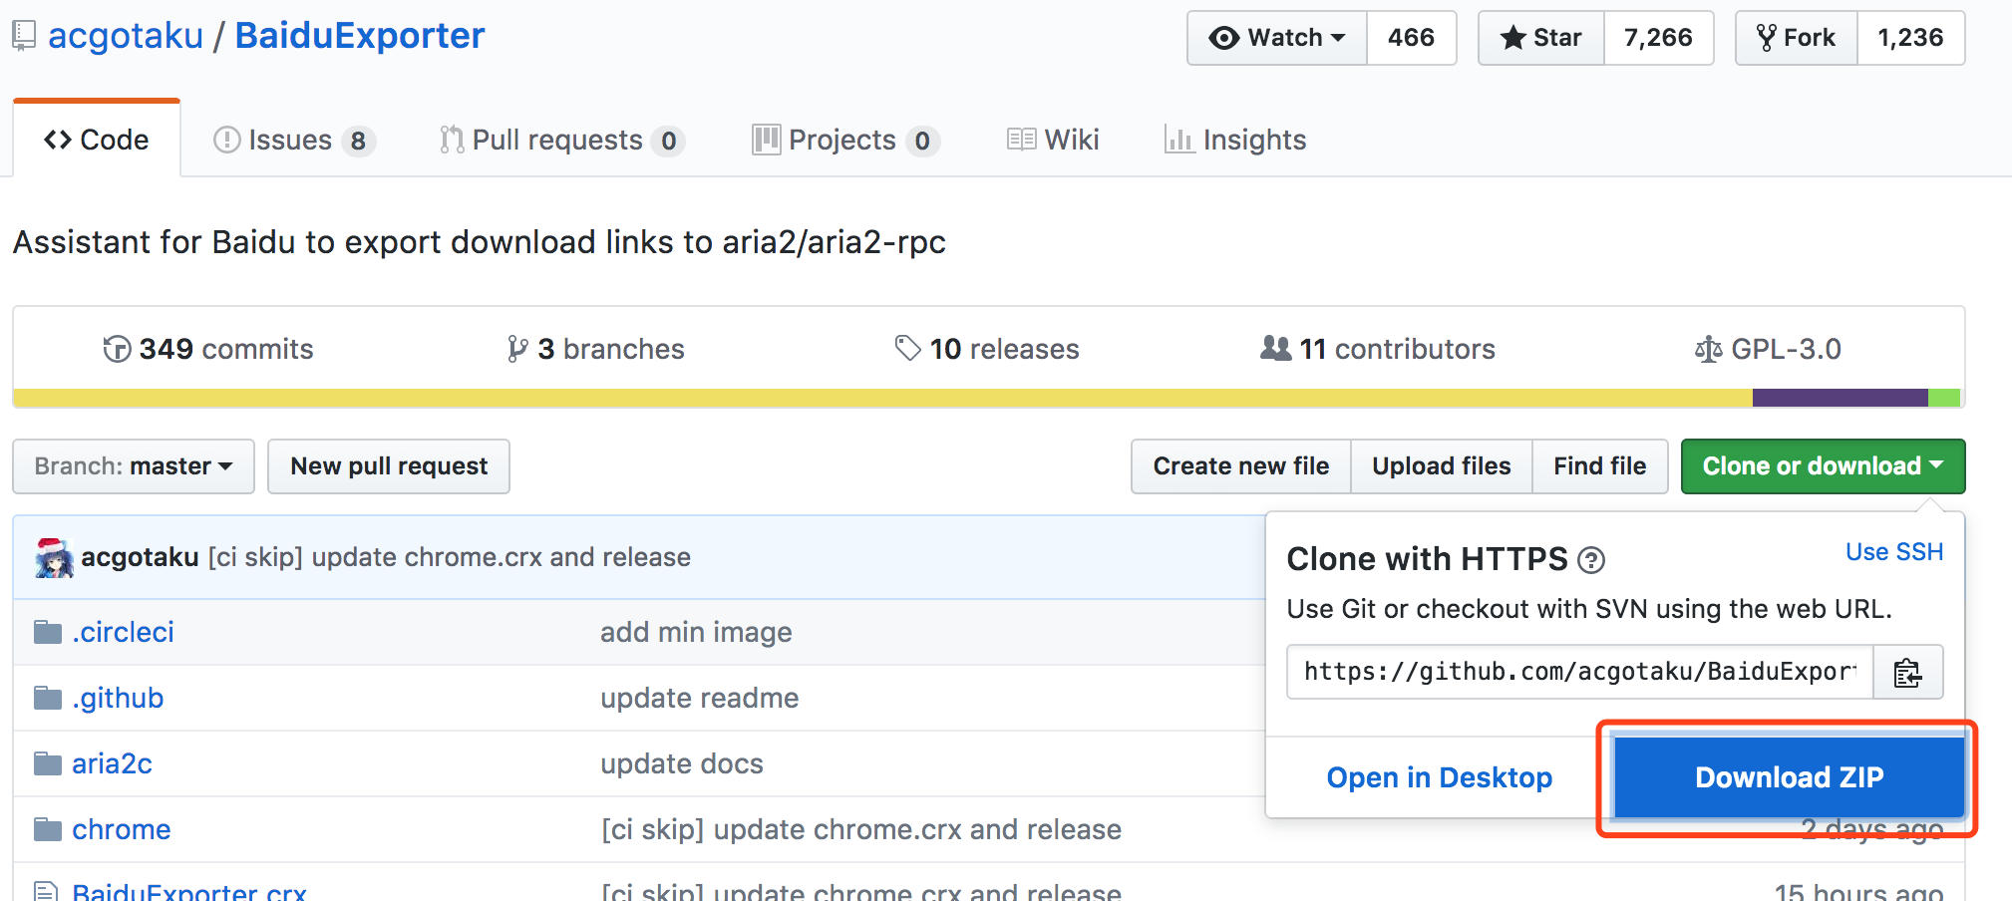Click the releases tag icon

pos(907,349)
